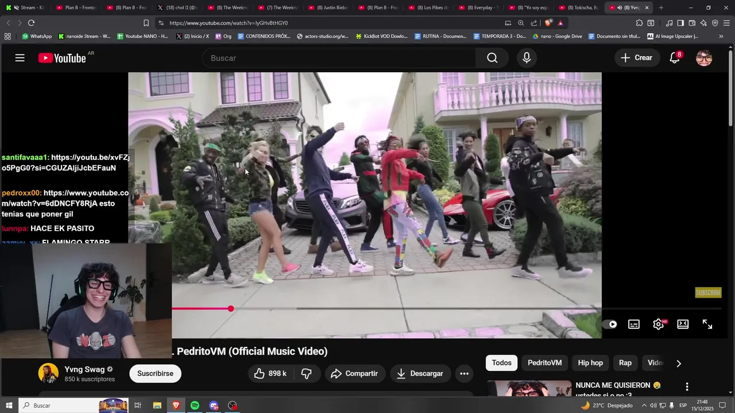Open the apps grid in the bookmarks bar
Image resolution: width=735 pixels, height=413 pixels.
click(x=7, y=36)
